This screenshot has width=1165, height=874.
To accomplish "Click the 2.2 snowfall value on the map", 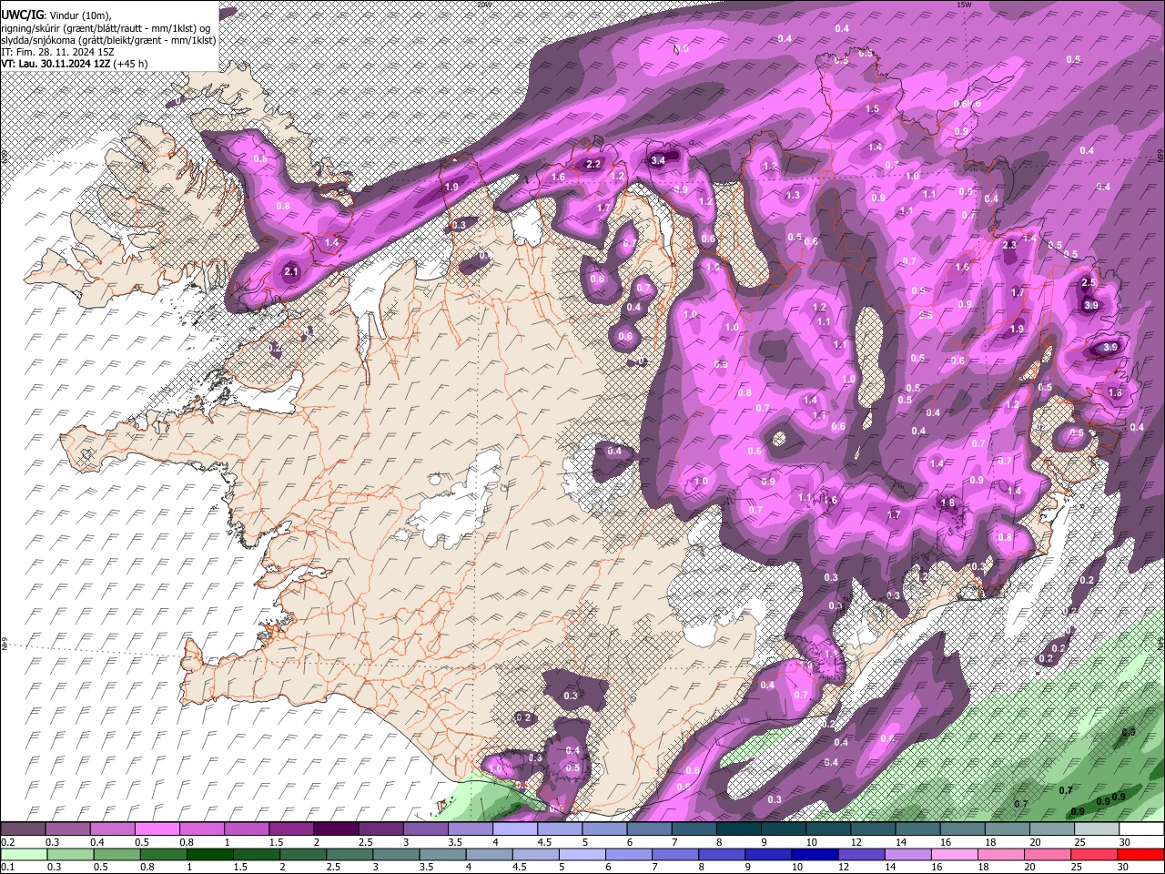I will (x=593, y=164).
